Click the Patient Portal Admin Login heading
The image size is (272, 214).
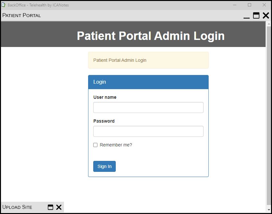tap(150, 36)
